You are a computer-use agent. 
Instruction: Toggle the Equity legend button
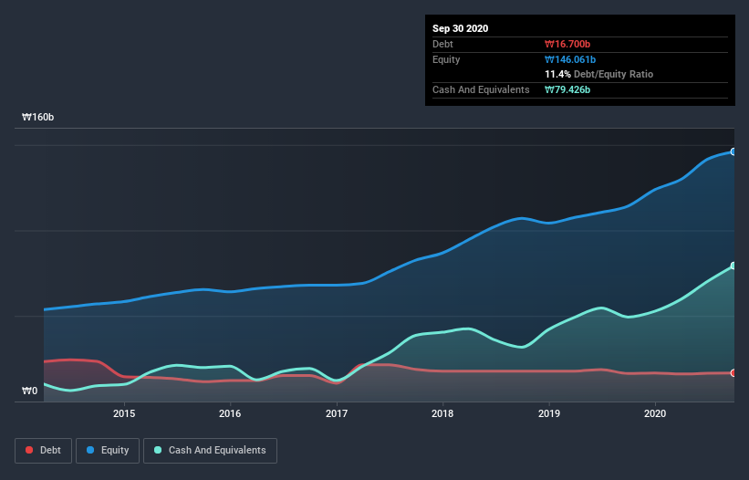(x=108, y=451)
